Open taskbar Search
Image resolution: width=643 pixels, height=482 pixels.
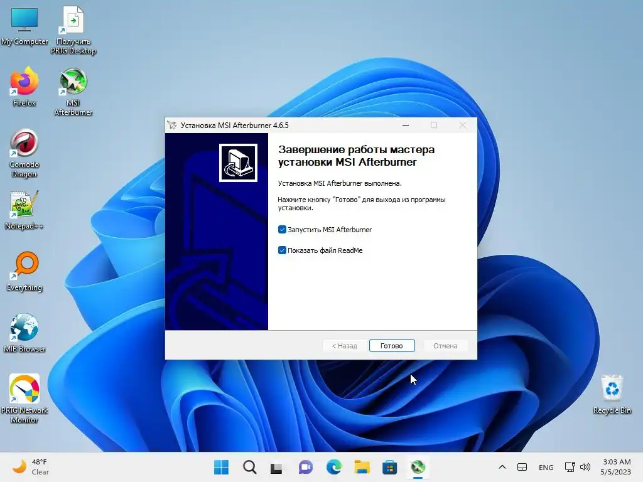pyautogui.click(x=249, y=467)
